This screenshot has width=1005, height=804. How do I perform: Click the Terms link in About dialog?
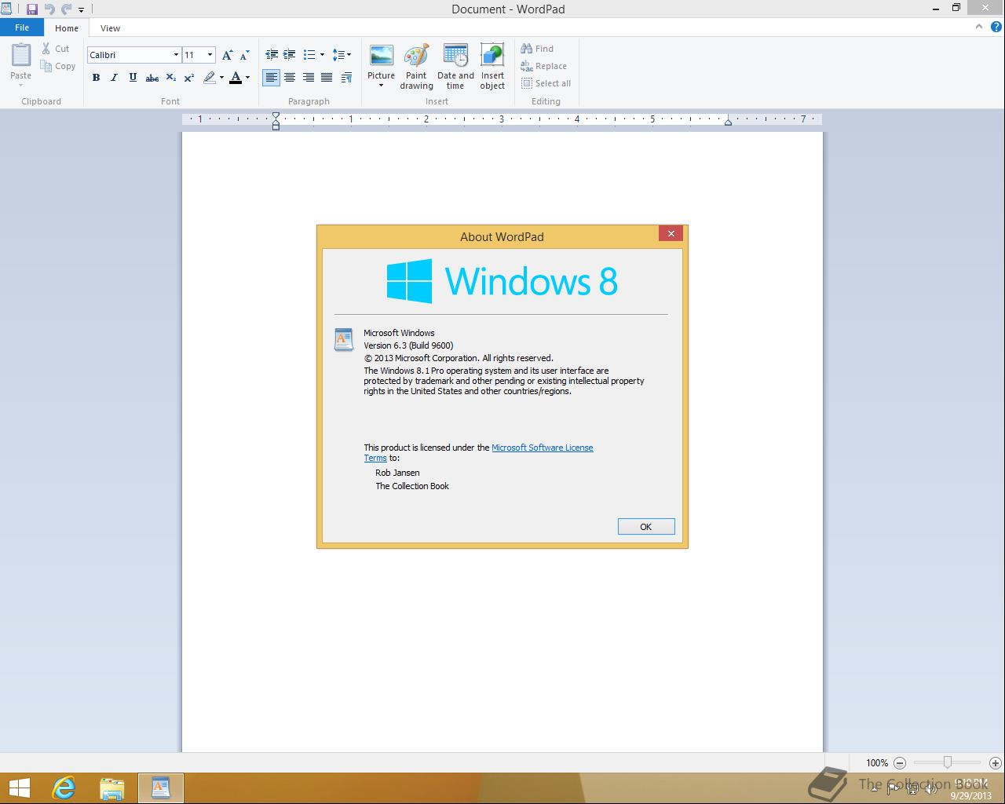pyautogui.click(x=375, y=458)
